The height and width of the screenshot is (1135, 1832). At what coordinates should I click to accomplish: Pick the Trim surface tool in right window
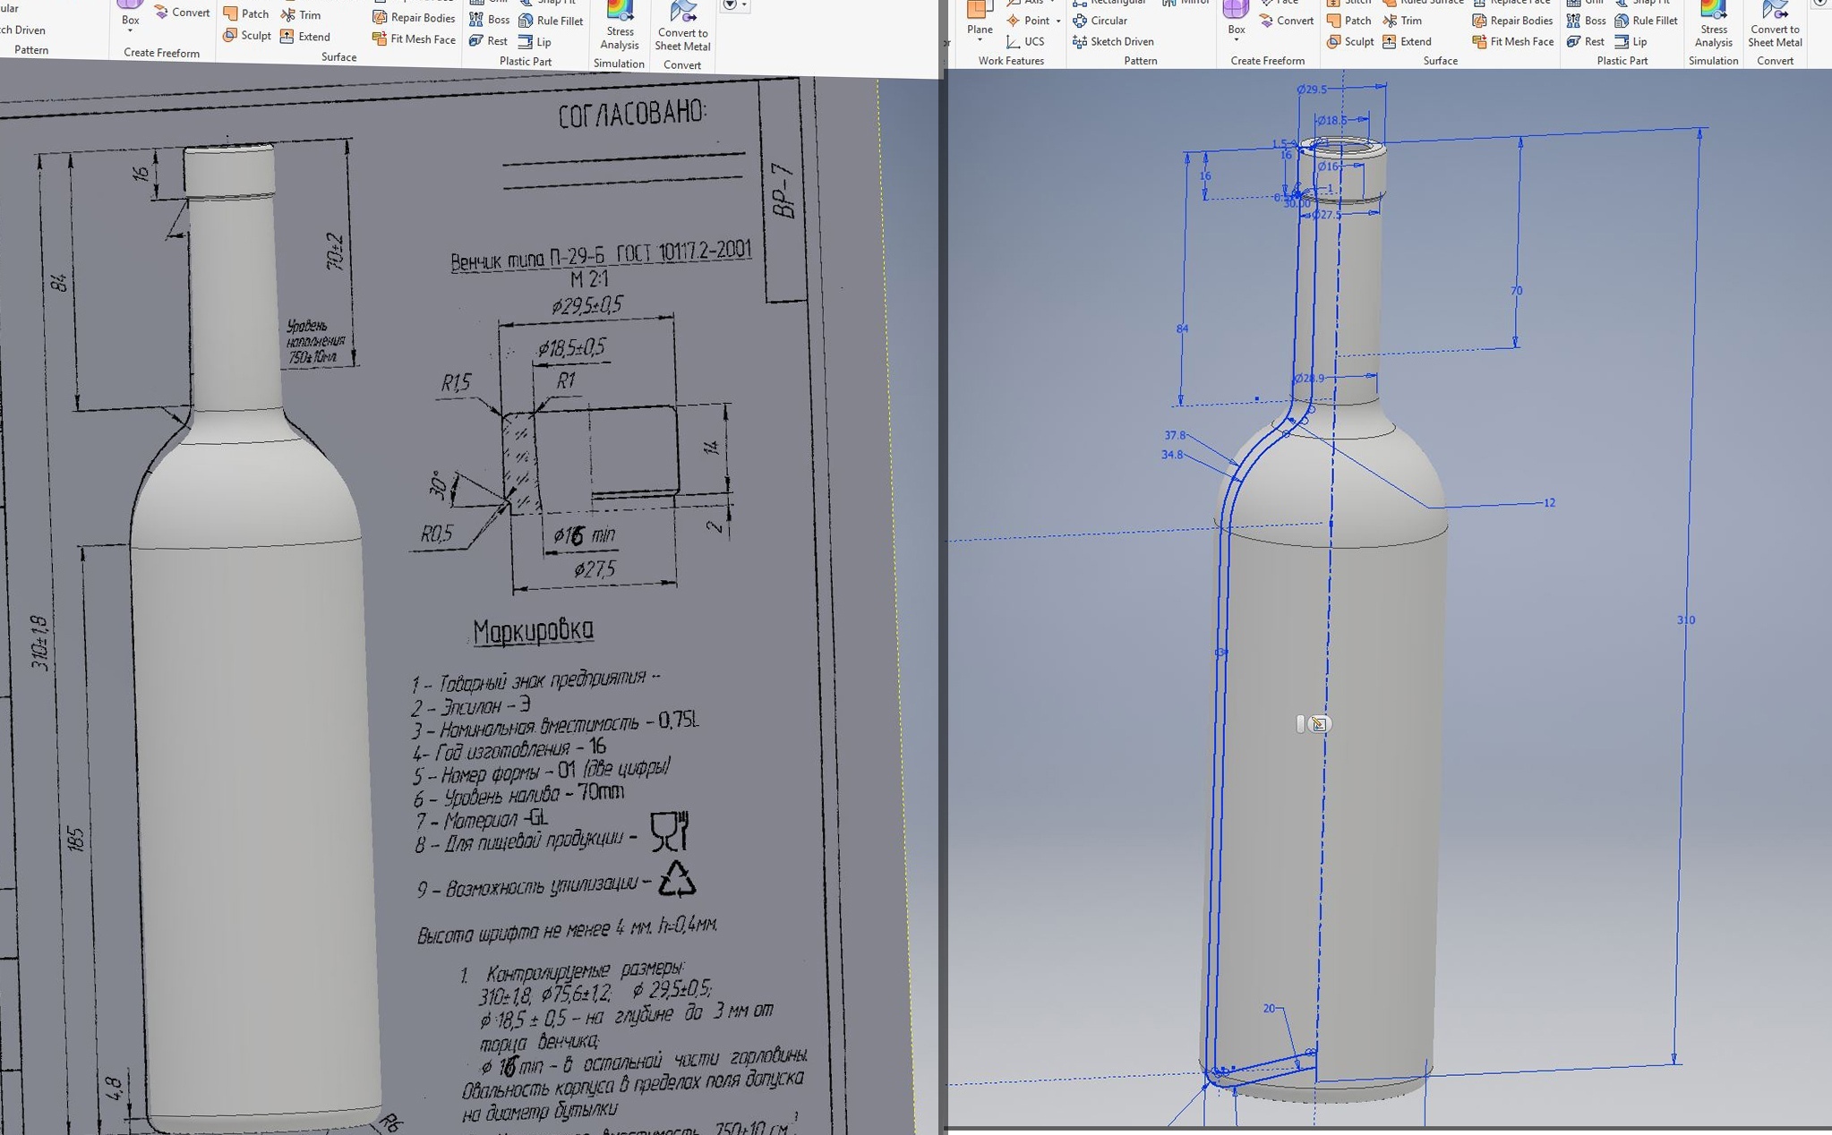pyautogui.click(x=1410, y=21)
